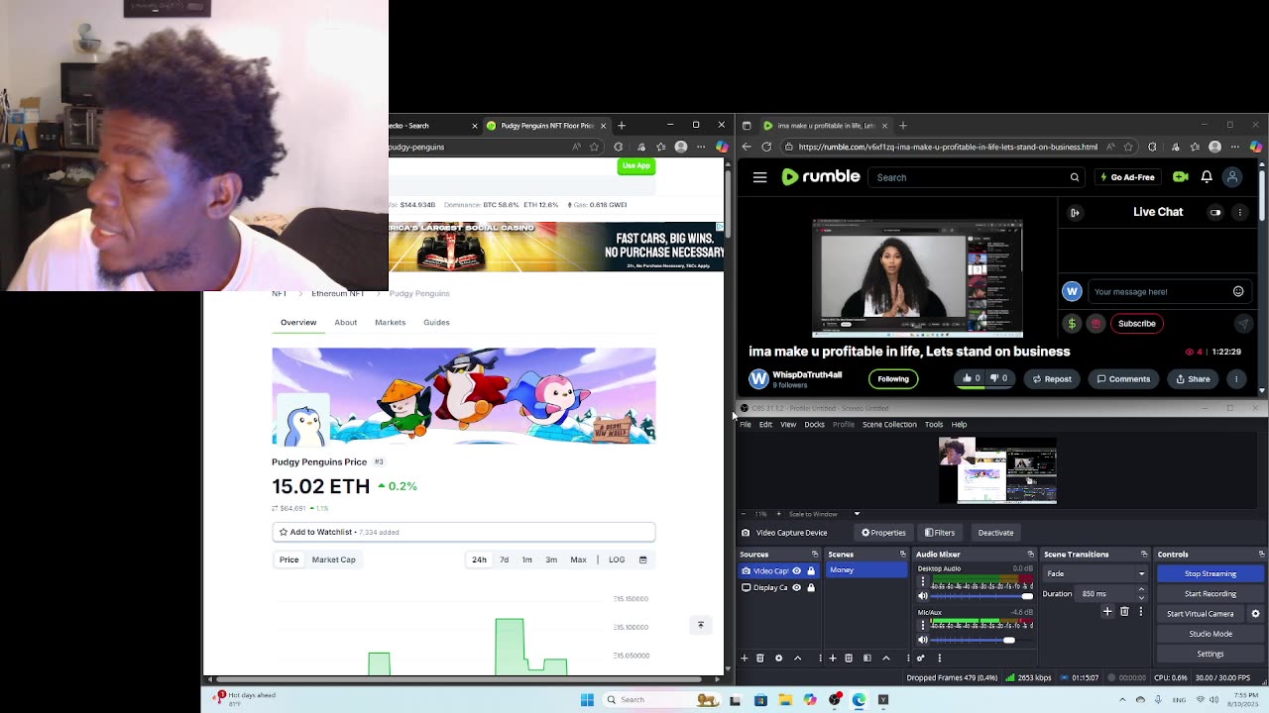Open calendar date range icon on chart
The width and height of the screenshot is (1269, 713).
click(x=642, y=560)
